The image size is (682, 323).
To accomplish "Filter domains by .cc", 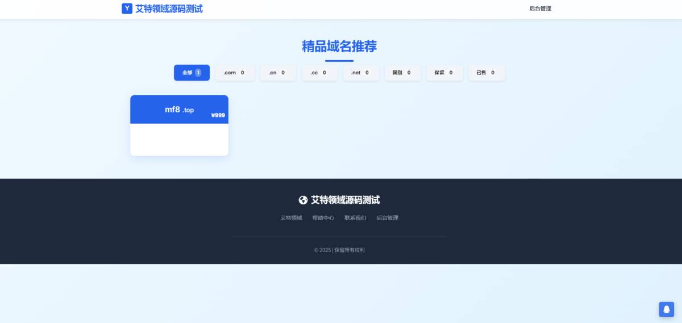I will (x=319, y=73).
